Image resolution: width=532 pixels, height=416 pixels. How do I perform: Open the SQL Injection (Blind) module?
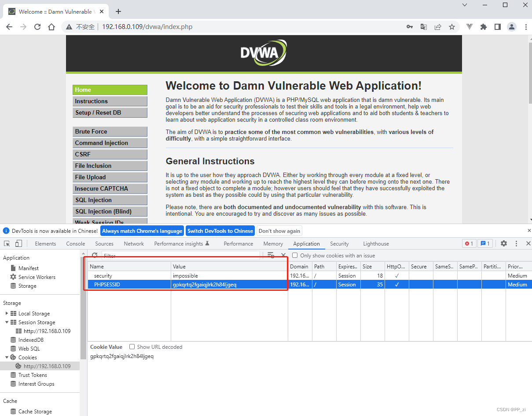click(x=110, y=211)
